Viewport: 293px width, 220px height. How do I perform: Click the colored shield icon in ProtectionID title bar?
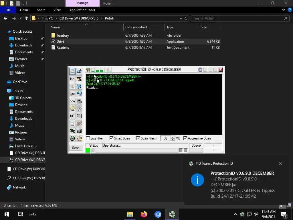[x=88, y=70]
